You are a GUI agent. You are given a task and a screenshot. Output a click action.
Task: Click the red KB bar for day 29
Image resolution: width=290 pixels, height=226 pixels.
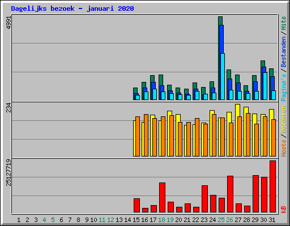[x=255, y=194]
